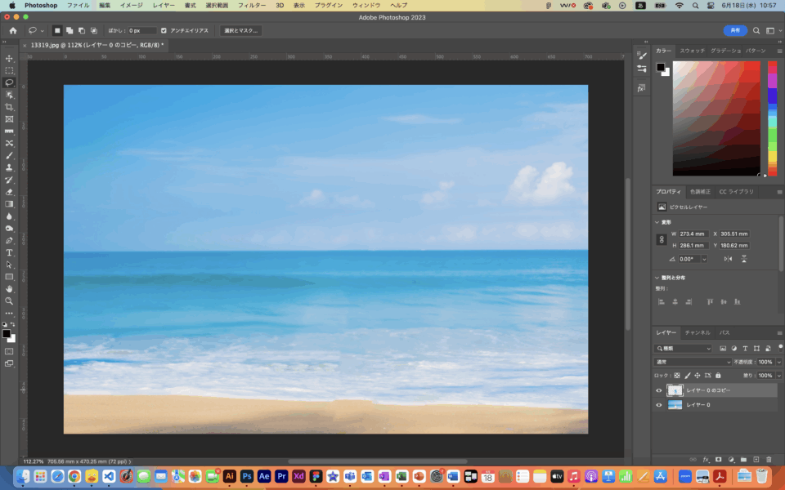
Task: Open the opacity 不透明度 dropdown arrow
Action: 779,362
